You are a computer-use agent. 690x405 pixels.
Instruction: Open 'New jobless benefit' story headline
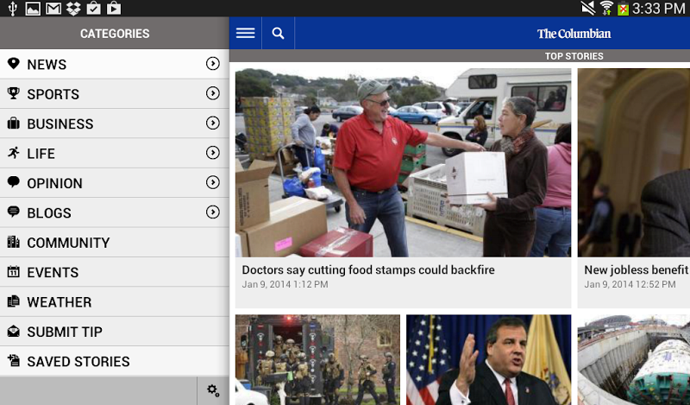[x=637, y=269]
